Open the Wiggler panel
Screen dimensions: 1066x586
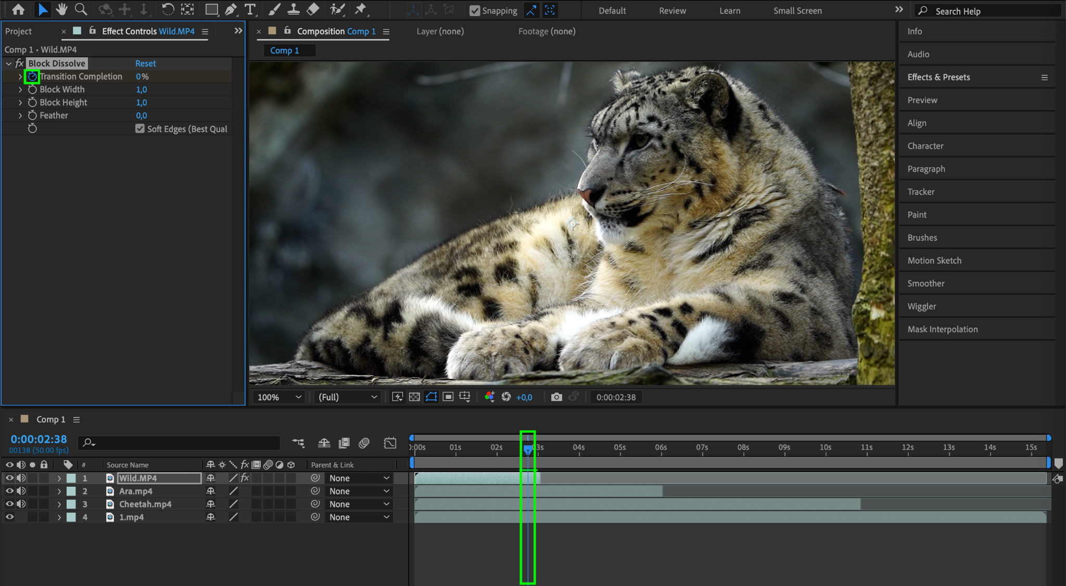click(922, 306)
